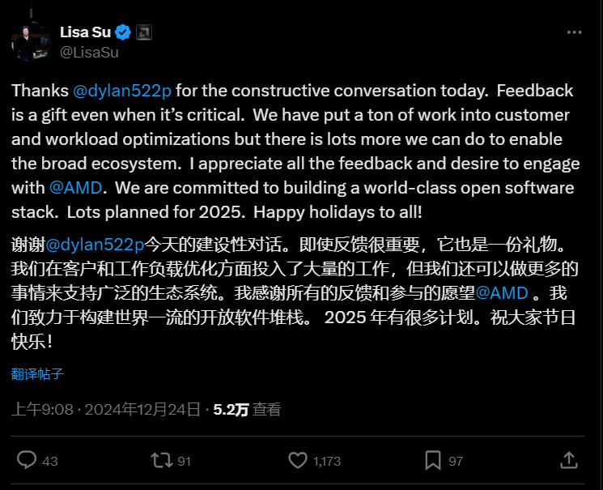Screen dimensions: 603x490
Task: Open the 上午9:08 2024年12月24日 timestamp link
Action: (105, 410)
